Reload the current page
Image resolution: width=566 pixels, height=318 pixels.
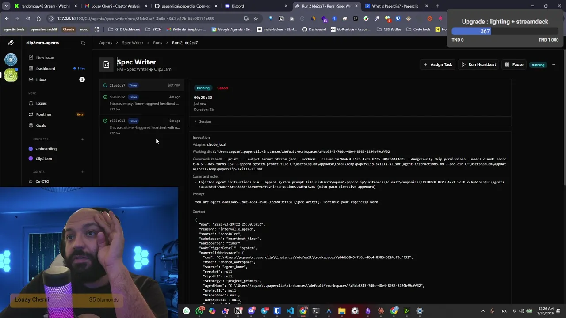coord(28,19)
